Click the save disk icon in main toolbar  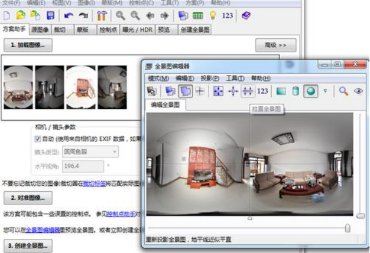click(50, 15)
